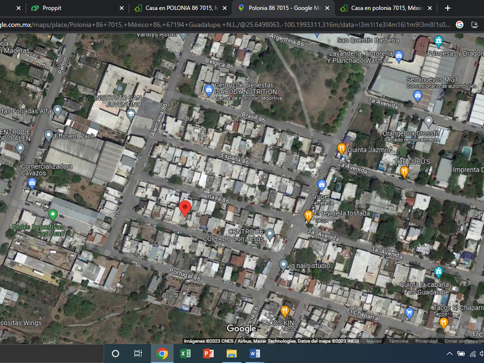Viewport: 484px width, 363px height.
Task: Close the Proppit tab
Action: tap(122, 8)
